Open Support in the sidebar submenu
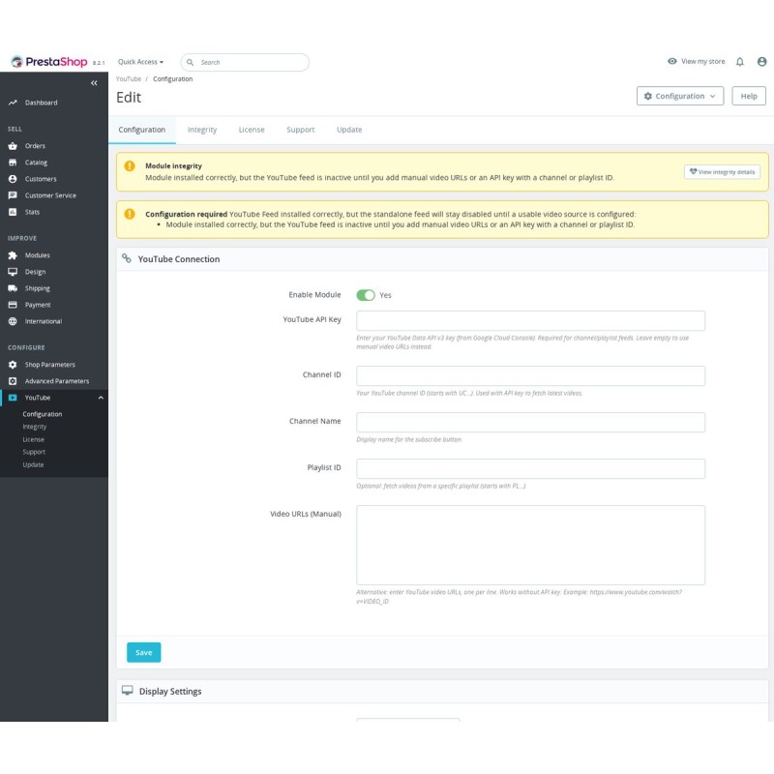Screen dimensions: 774x774 coord(34,452)
